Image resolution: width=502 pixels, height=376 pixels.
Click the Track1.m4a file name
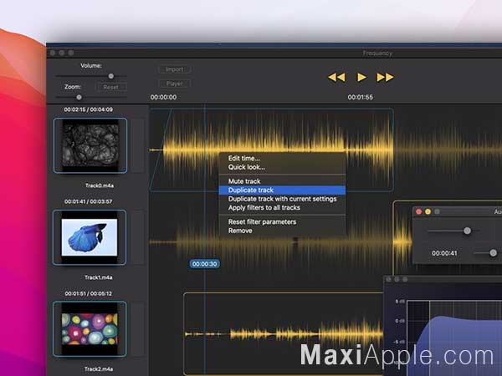click(x=98, y=277)
